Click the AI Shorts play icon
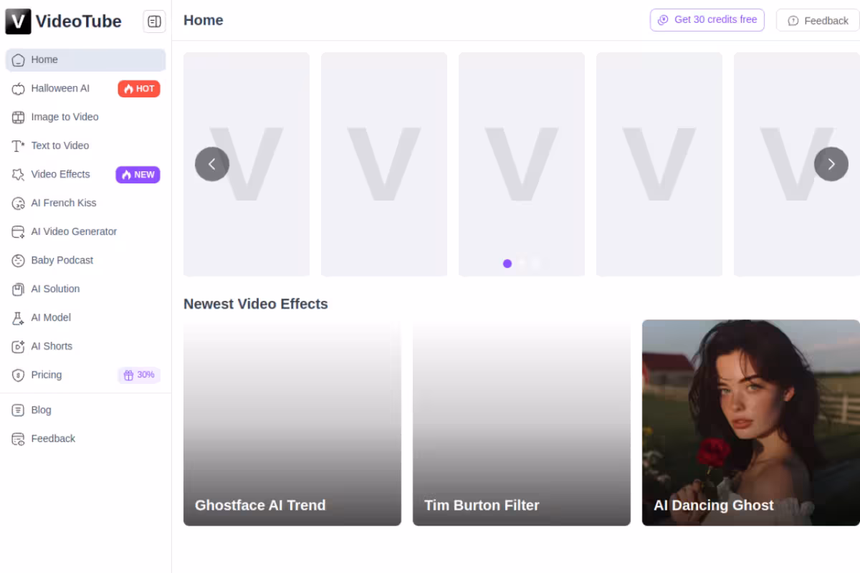Screen dimensions: 860x573 [x=19, y=347]
